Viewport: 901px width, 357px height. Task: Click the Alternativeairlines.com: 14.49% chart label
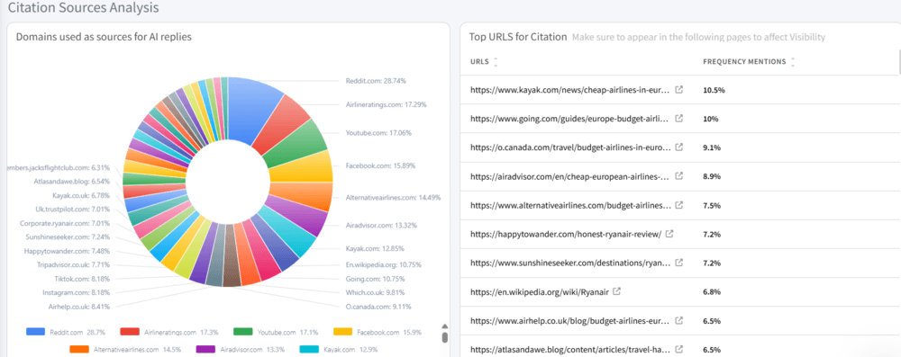click(x=393, y=197)
